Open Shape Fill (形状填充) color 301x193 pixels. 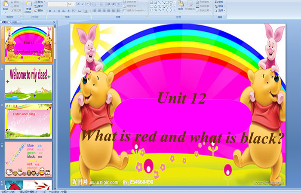pyautogui.click(x=203, y=2)
